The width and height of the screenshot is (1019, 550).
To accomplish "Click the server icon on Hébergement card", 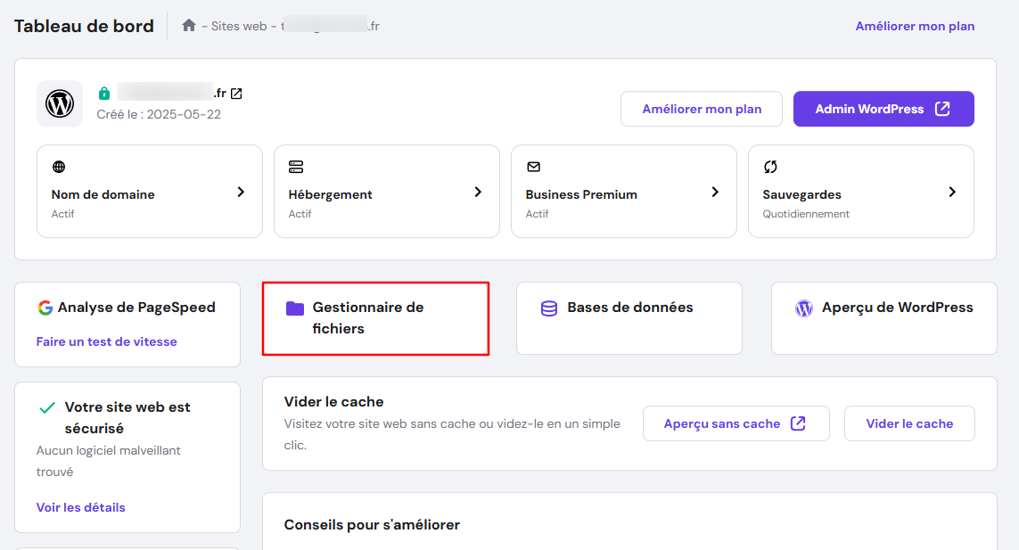I will tap(292, 166).
